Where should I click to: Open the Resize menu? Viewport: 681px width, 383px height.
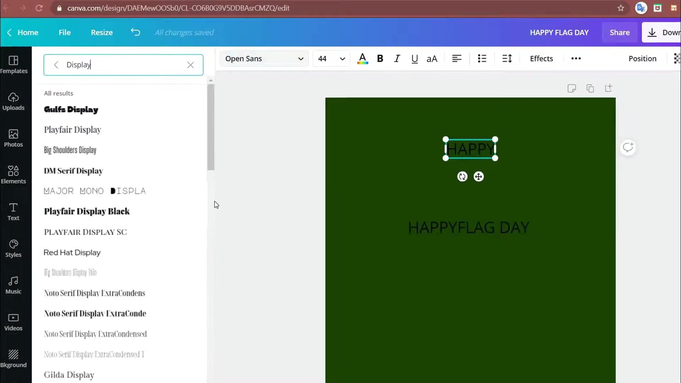tap(102, 32)
